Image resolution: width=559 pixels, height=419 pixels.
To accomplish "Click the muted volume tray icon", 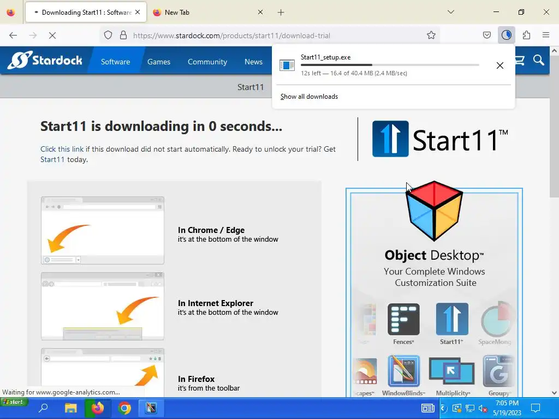I will click(x=483, y=408).
